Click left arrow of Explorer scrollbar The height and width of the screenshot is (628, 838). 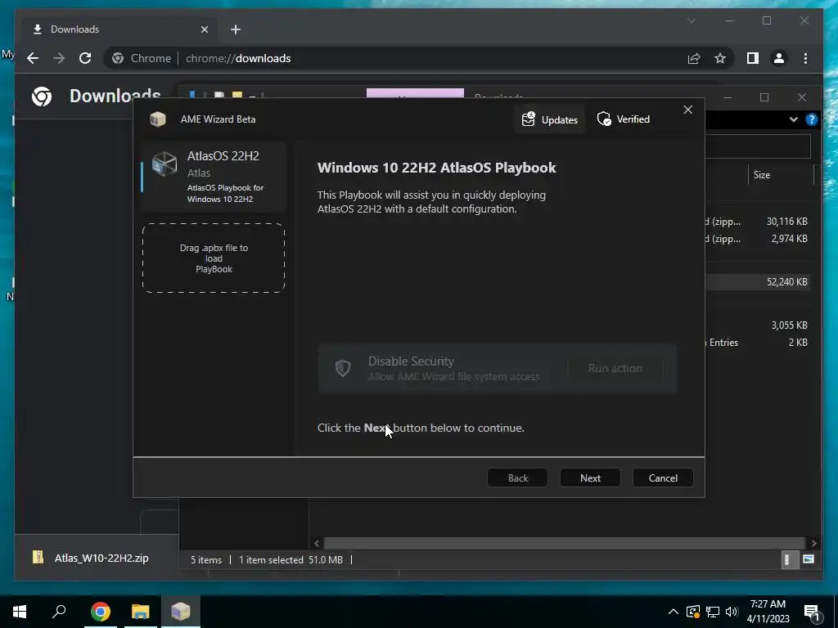[x=317, y=543]
